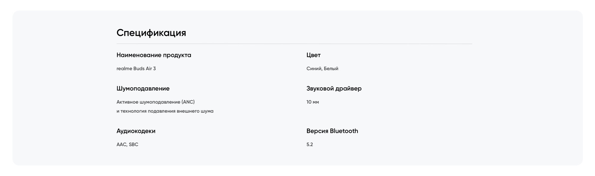Image resolution: width=595 pixels, height=176 pixels.
Task: Click the divider line under Спецификация
Action: (x=294, y=44)
